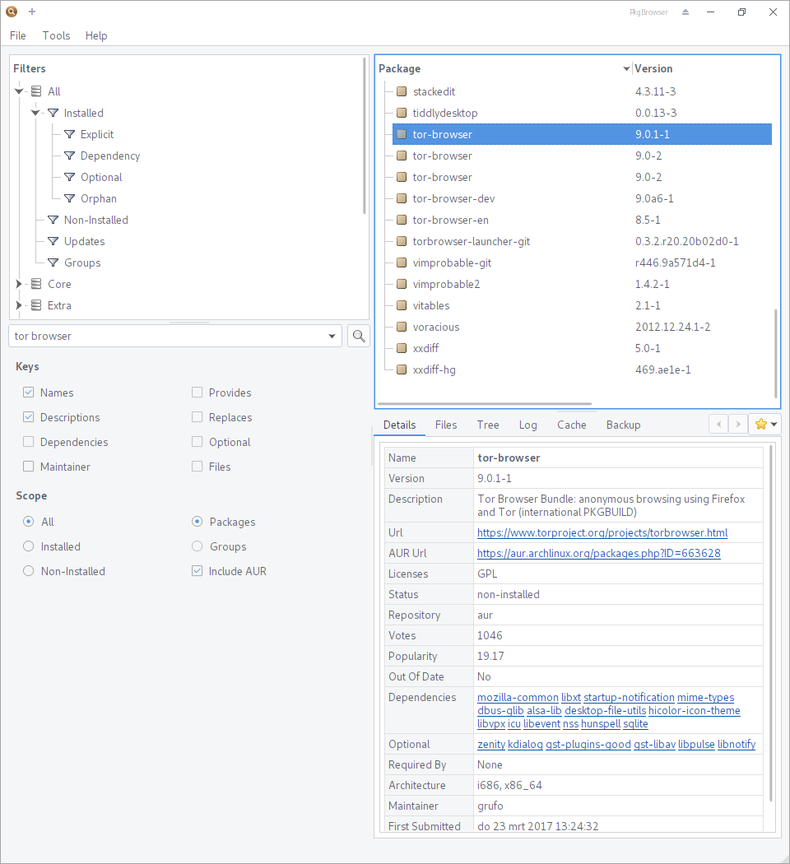Click the Optional filter funnel icon
The image size is (790, 864).
[69, 177]
